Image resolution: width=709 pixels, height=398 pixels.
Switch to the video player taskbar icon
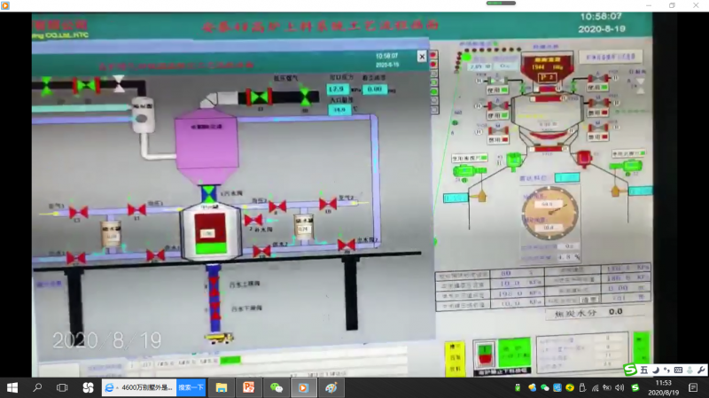tap(303, 387)
